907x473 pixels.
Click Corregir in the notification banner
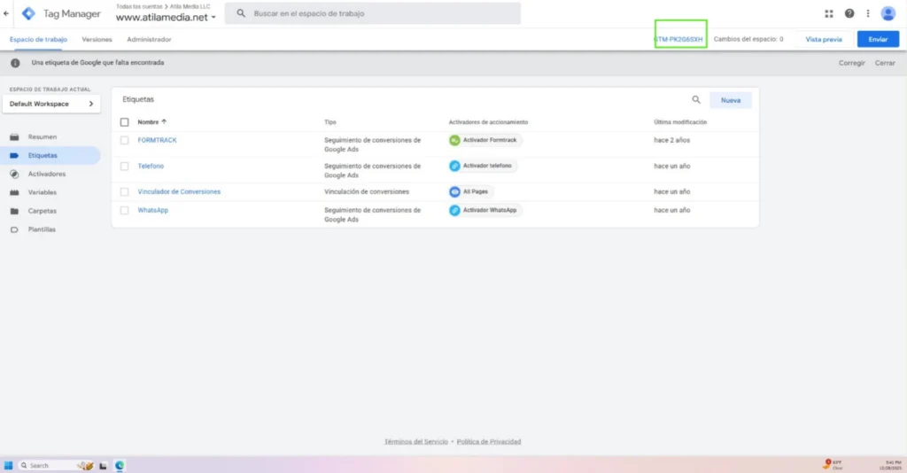(x=851, y=63)
